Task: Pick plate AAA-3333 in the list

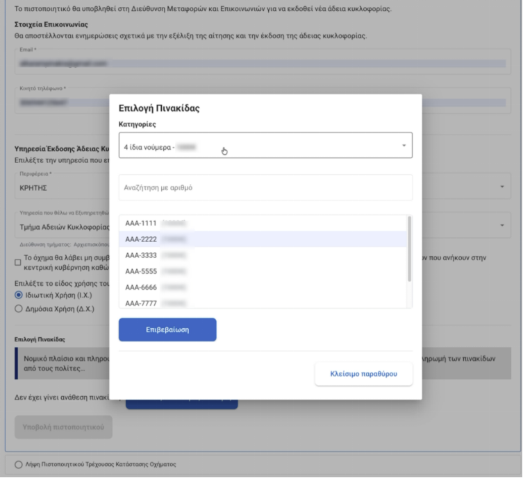Action: click(263, 255)
